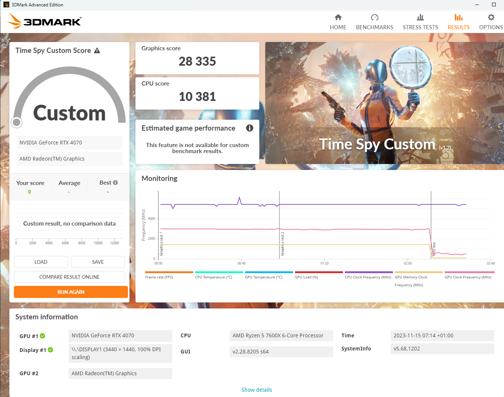Click the LOAD button

[x=41, y=262]
